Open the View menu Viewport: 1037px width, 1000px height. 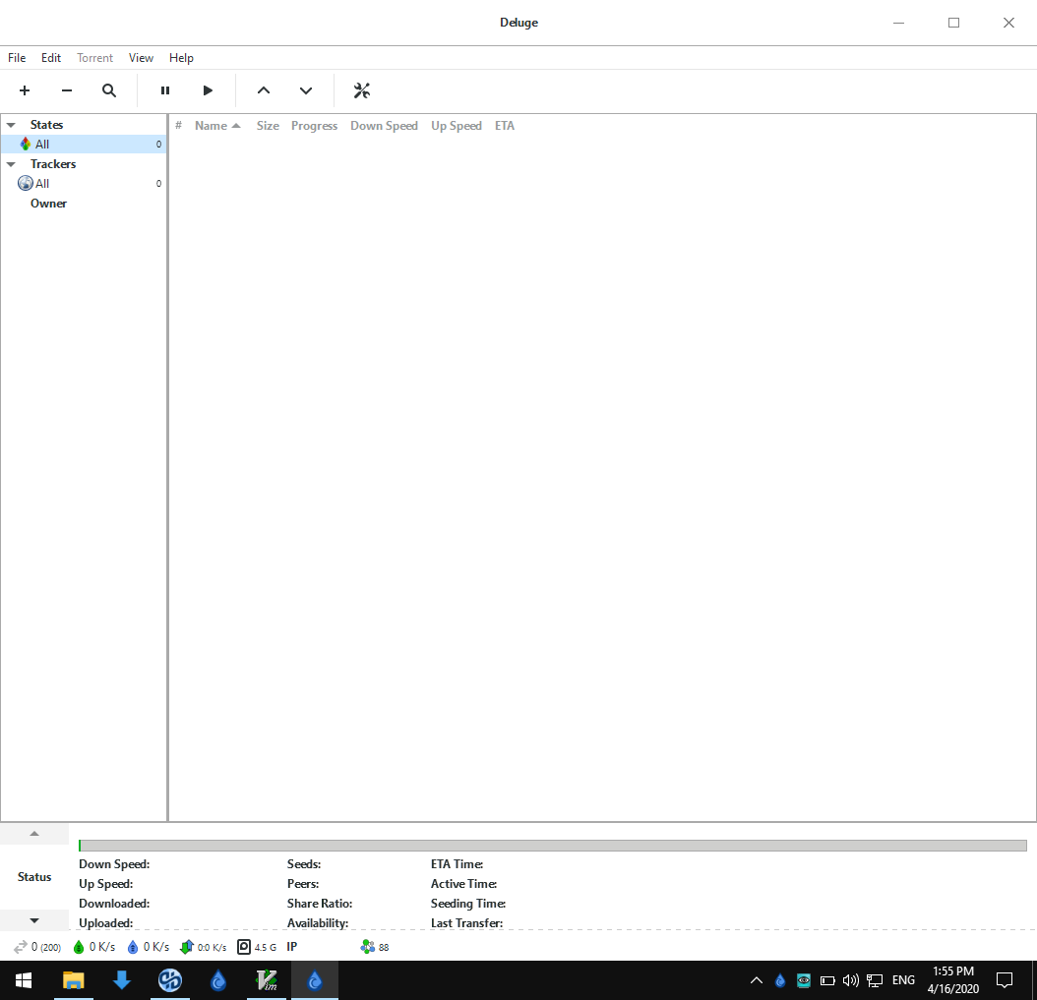[x=141, y=57]
